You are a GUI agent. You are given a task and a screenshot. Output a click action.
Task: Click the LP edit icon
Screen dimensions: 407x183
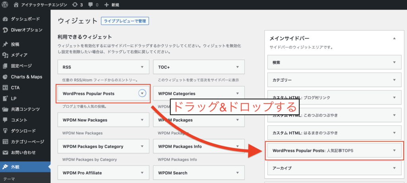click(x=5, y=99)
